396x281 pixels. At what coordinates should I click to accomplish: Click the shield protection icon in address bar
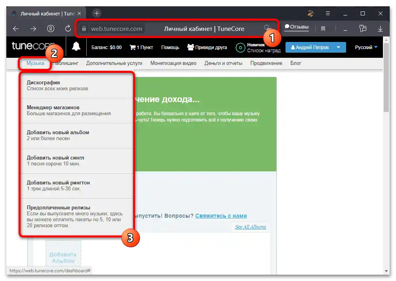coord(267,28)
